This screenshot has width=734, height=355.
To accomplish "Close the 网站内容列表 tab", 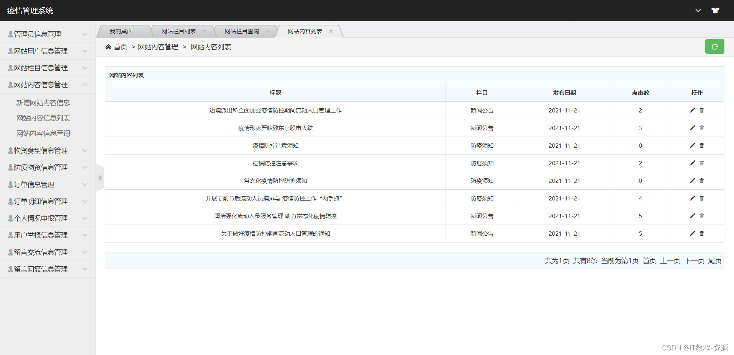I will (x=331, y=31).
